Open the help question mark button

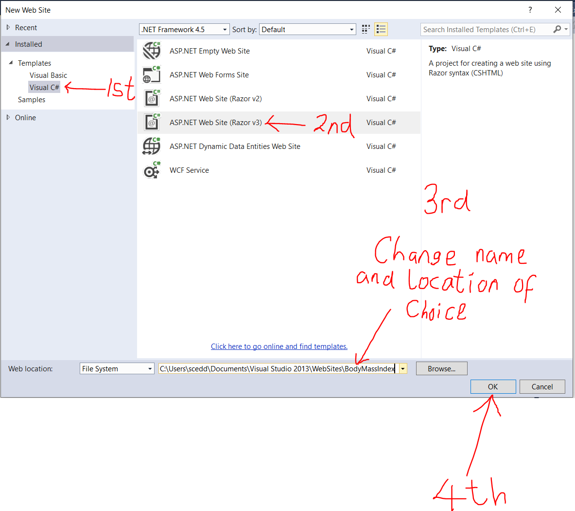click(x=530, y=10)
